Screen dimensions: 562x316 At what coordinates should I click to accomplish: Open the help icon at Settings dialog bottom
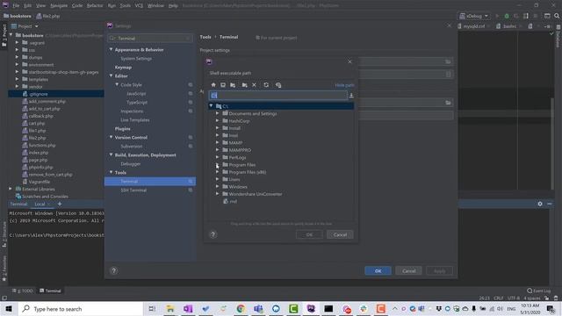[113, 270]
